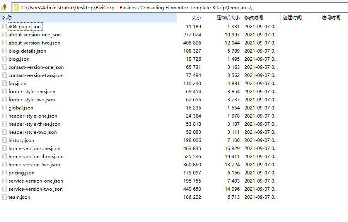Click the file icon beside home-version-three.json
The width and height of the screenshot is (348, 222).
click(4, 157)
